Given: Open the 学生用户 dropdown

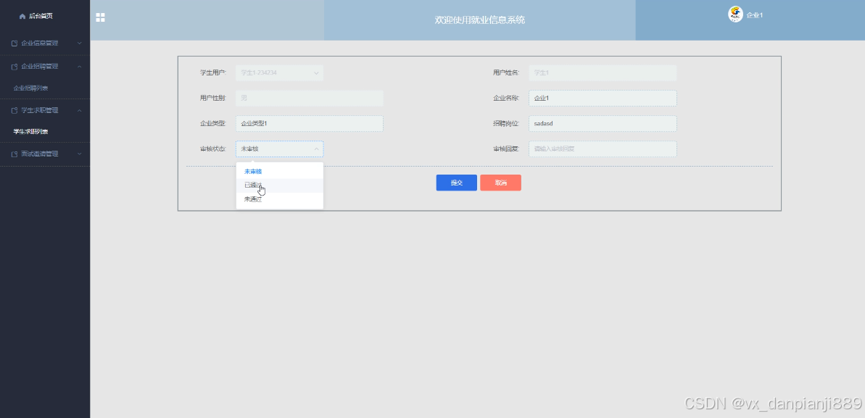Looking at the screenshot, I should tap(280, 72).
